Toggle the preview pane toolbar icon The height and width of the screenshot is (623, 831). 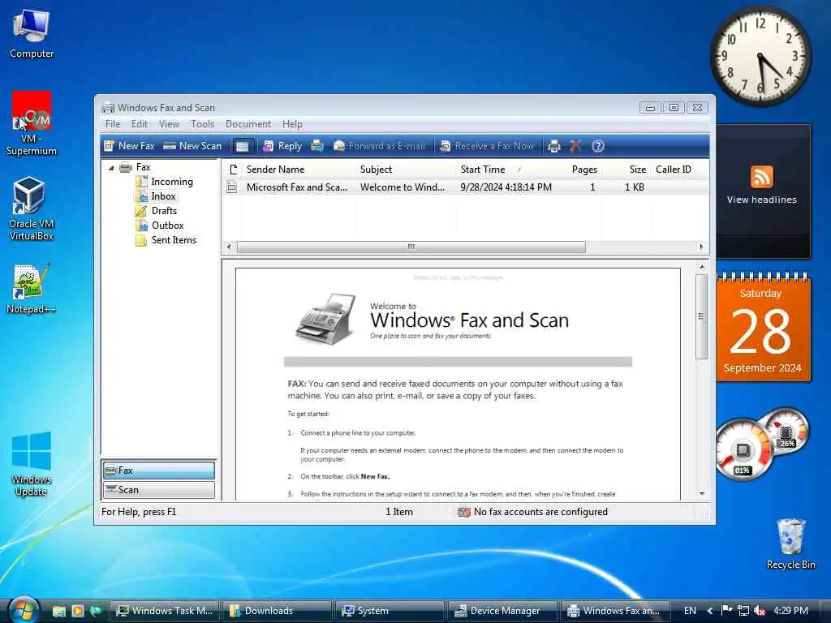point(242,146)
